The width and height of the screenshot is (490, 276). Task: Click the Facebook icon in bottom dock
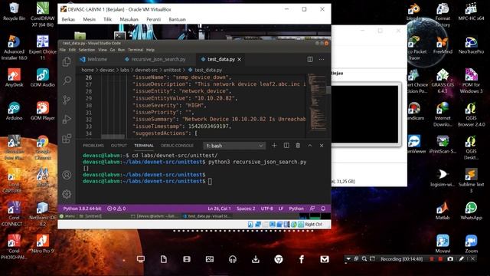[302, 259]
